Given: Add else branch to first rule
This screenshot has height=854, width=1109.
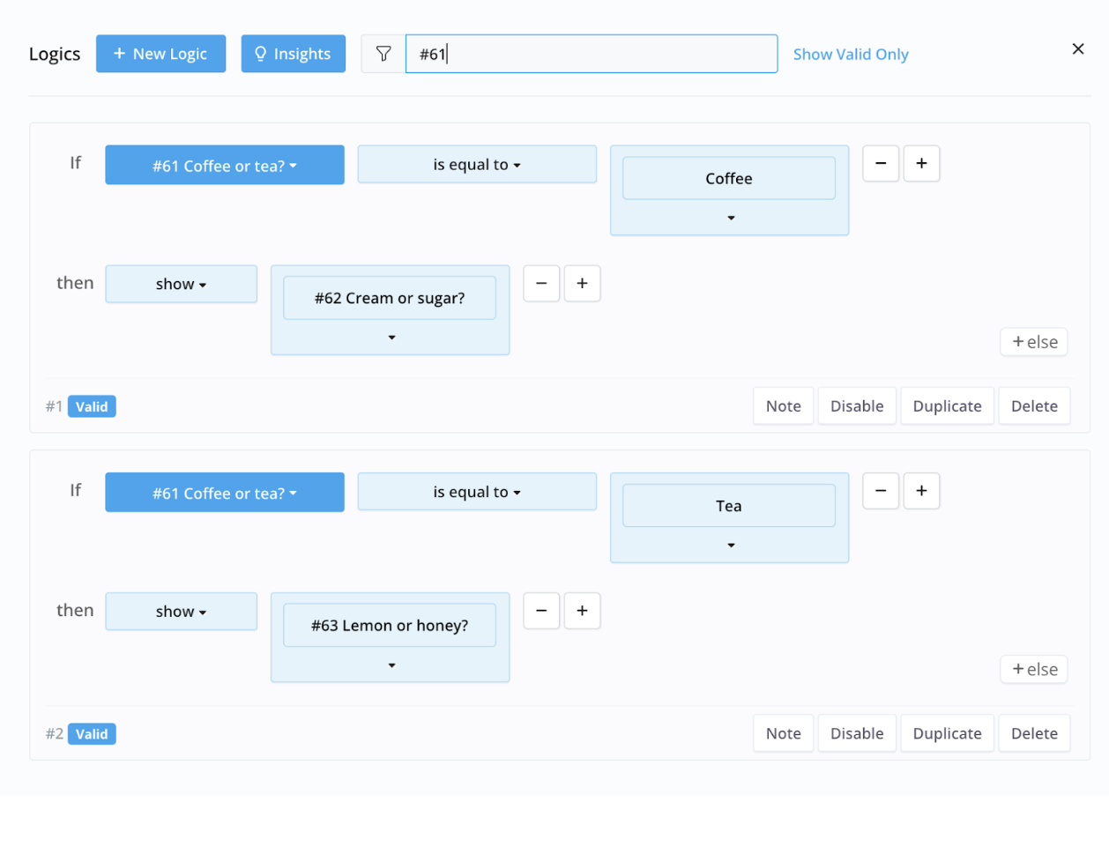Looking at the screenshot, I should [1033, 342].
